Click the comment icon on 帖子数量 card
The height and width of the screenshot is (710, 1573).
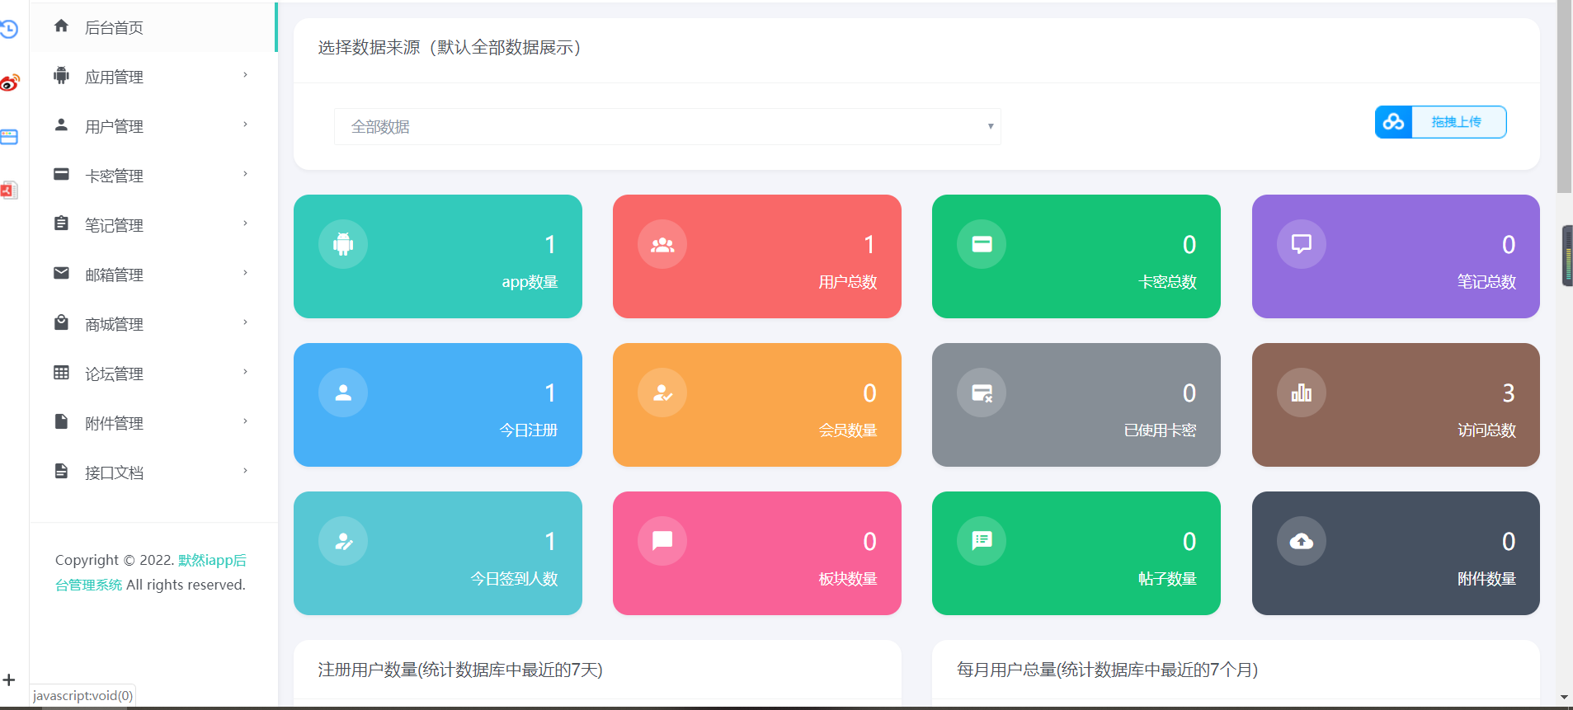pyautogui.click(x=982, y=541)
